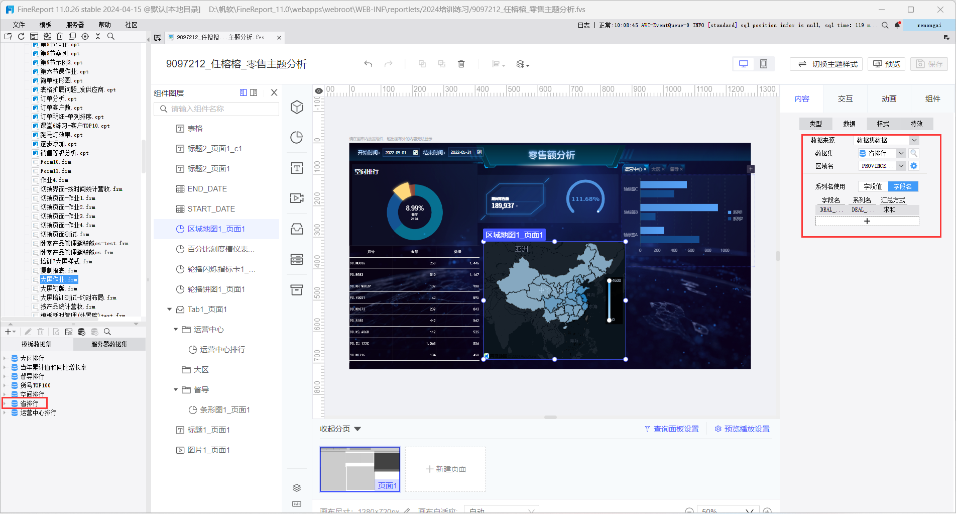Close the 零售主题分析.fvs document tab

[x=279, y=38]
